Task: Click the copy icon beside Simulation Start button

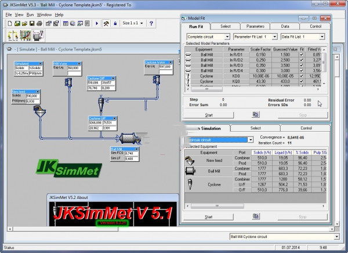Action: 256,216
